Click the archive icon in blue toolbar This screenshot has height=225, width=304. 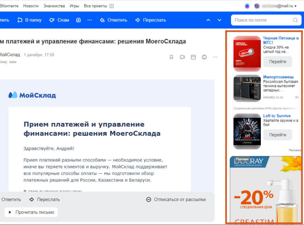pyautogui.click(x=78, y=20)
